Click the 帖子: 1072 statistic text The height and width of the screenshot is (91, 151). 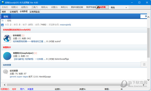28,25
